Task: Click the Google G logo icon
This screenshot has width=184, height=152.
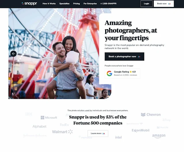Action: pyautogui.click(x=109, y=73)
